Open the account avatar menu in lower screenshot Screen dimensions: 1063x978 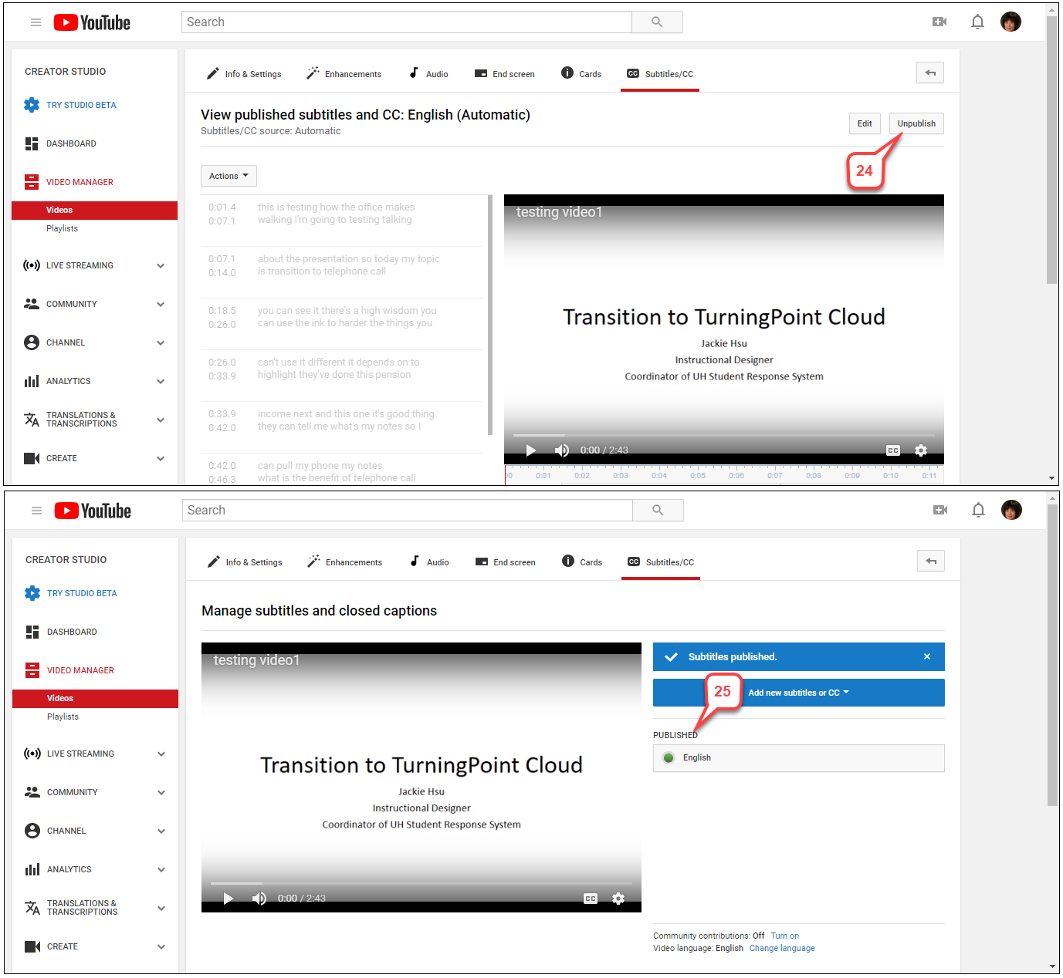(x=1011, y=510)
